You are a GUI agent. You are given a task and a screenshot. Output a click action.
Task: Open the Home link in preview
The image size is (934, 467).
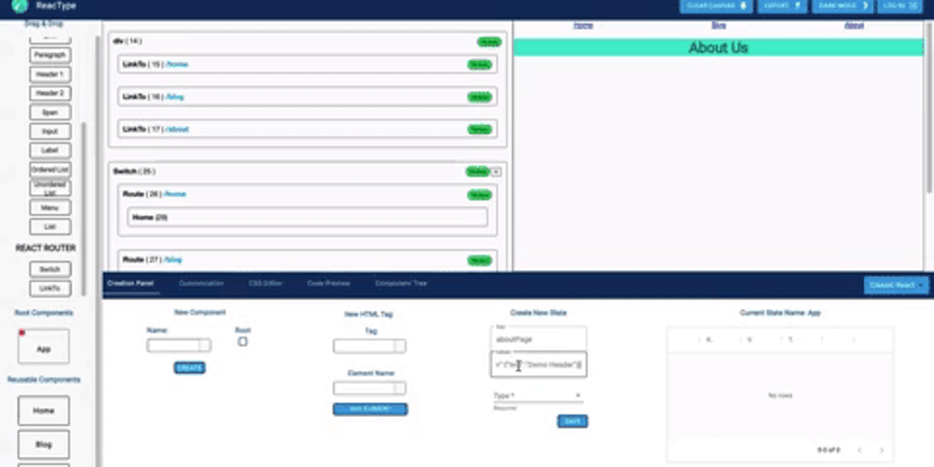(x=583, y=25)
